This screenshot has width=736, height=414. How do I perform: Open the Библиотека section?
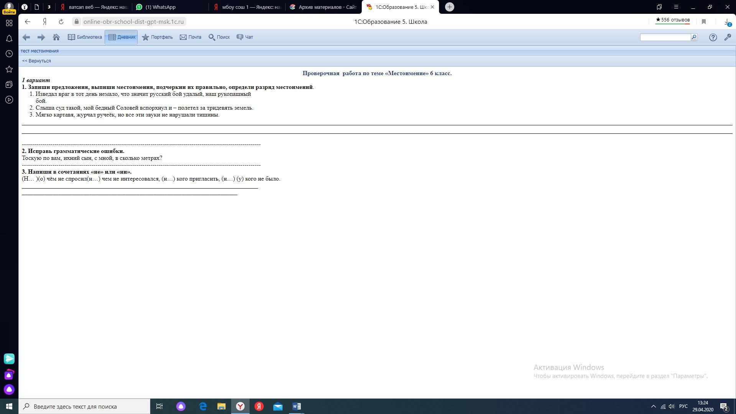click(x=85, y=37)
